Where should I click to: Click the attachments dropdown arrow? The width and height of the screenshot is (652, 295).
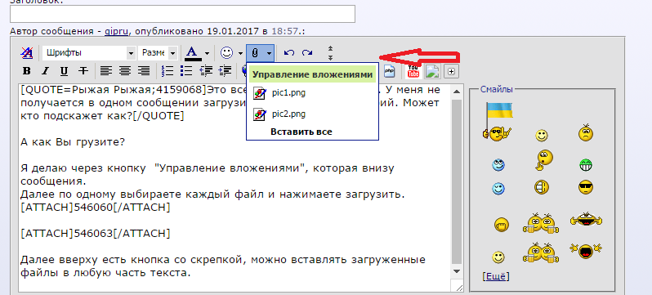(x=270, y=53)
